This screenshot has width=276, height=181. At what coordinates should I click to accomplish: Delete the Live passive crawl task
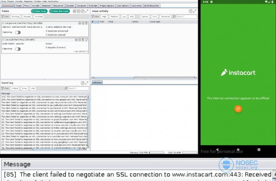click(86, 23)
